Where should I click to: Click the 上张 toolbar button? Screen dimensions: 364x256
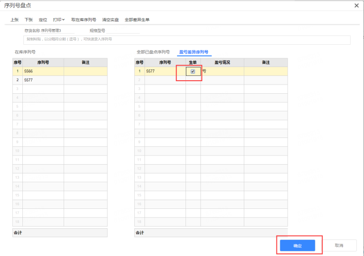(15, 20)
